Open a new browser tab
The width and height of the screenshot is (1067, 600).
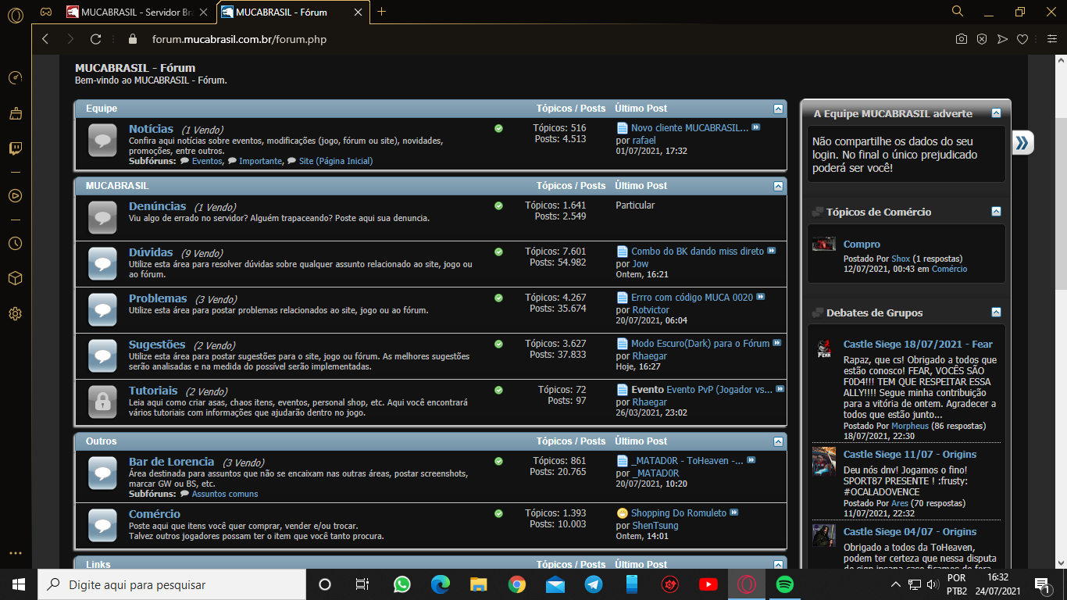coord(381,12)
